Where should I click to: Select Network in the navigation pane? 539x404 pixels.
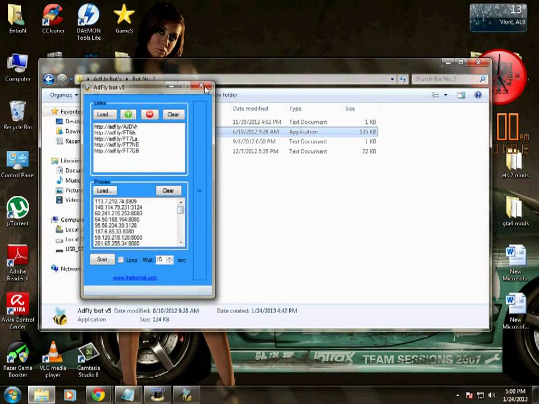coord(67,269)
